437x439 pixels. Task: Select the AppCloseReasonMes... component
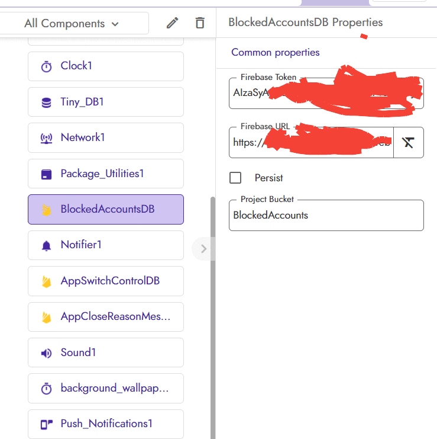click(115, 317)
